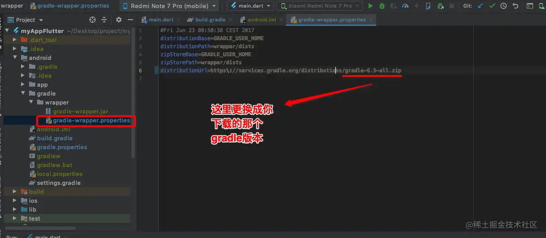Click gradle-wrapper.properties in the breadcrumb bar
Screen dimensions: 546x238
73,6
